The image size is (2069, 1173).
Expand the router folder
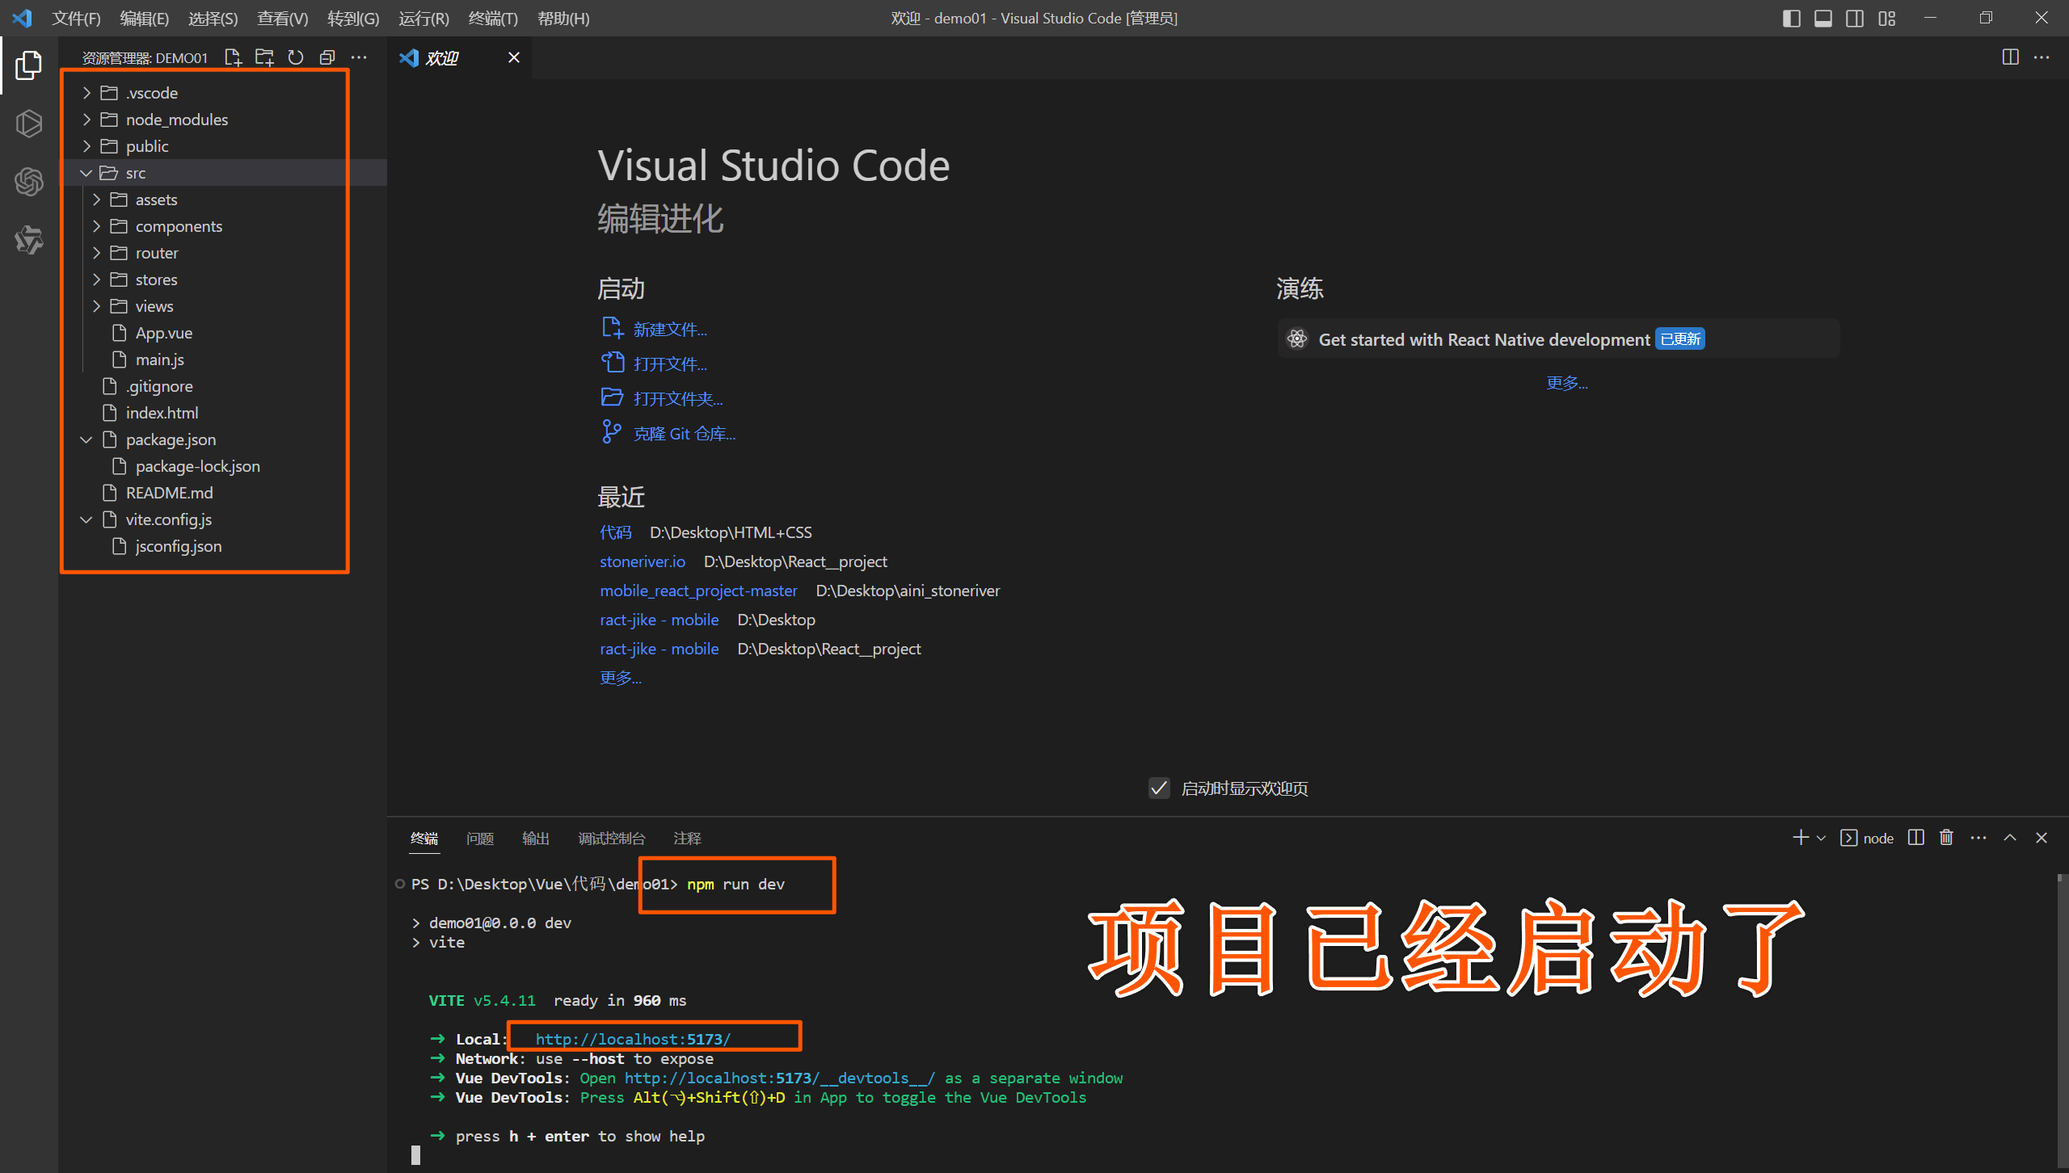click(x=96, y=253)
